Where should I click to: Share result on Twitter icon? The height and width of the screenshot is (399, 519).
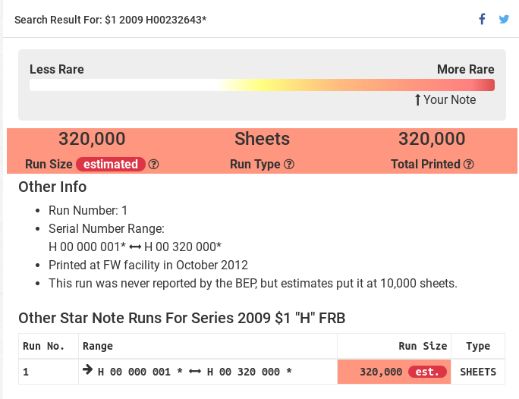click(x=504, y=19)
